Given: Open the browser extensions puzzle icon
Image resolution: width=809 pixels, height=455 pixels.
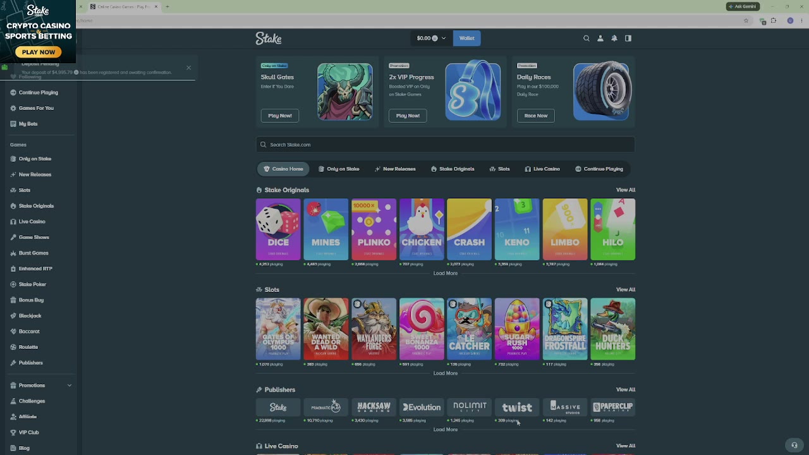Looking at the screenshot, I should pos(773,20).
